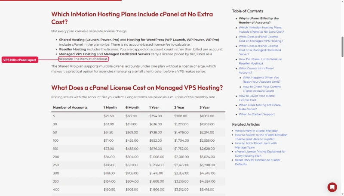Click the '1 Year' column header
344x196 pixels.
click(x=154, y=107)
